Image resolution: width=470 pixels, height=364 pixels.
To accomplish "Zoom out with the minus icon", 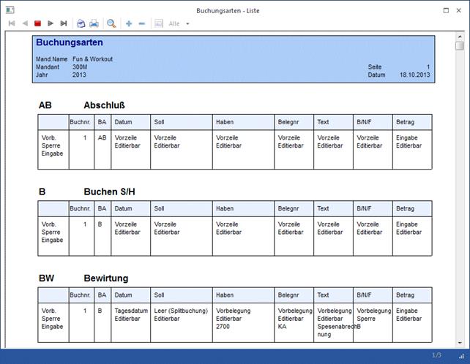I will [x=141, y=23].
